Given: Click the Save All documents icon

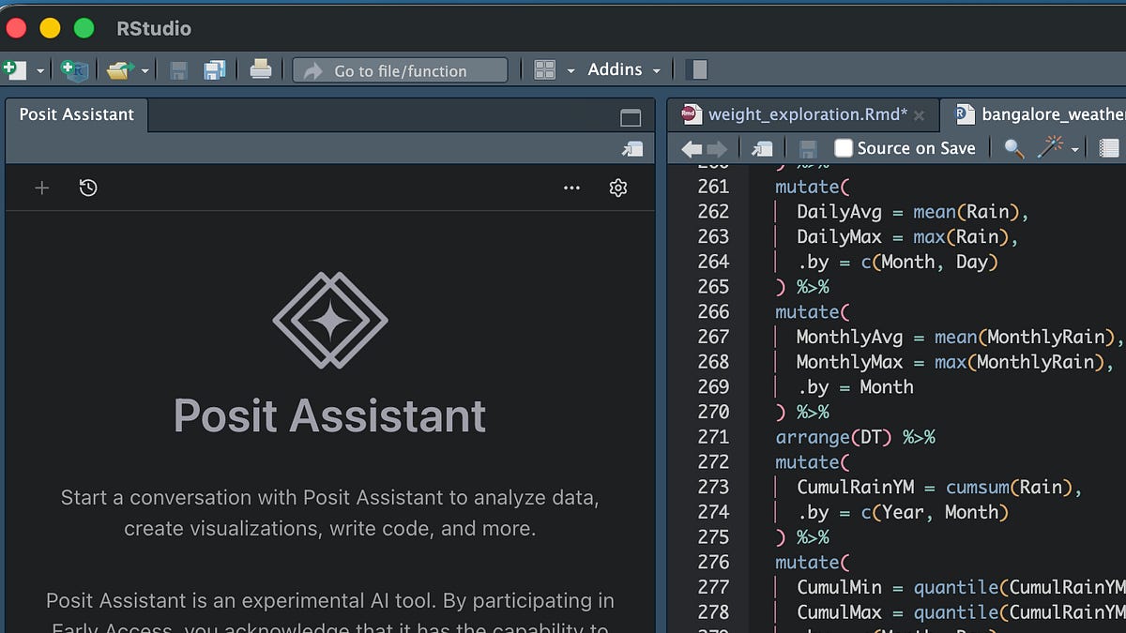Looking at the screenshot, I should pos(215,69).
